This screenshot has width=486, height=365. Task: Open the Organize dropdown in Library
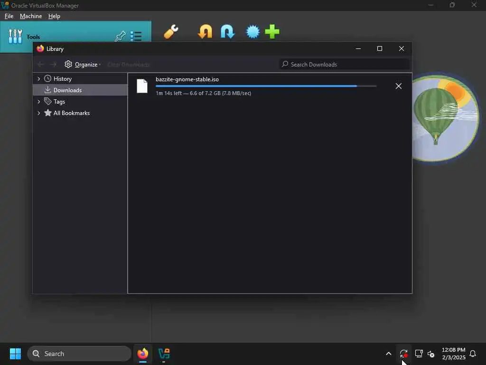[83, 65]
